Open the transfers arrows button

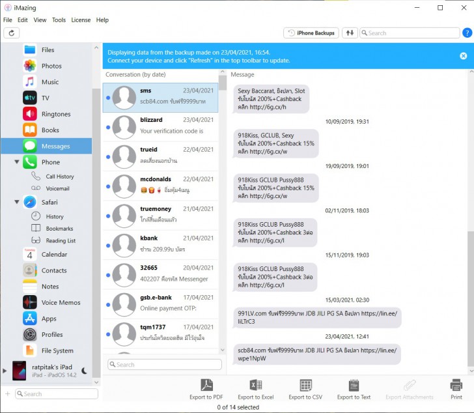[350, 33]
